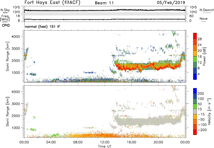Click the '28' power colorbar tick value

[200, 39]
